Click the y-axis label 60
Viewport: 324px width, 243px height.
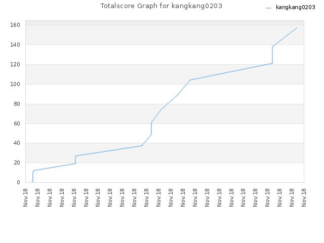(x=17, y=124)
